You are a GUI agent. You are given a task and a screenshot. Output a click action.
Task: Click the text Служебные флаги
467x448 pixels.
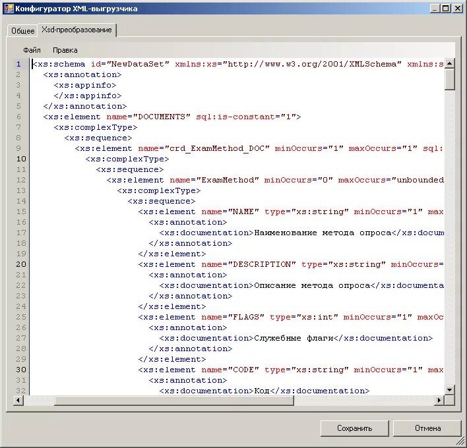[x=294, y=338]
